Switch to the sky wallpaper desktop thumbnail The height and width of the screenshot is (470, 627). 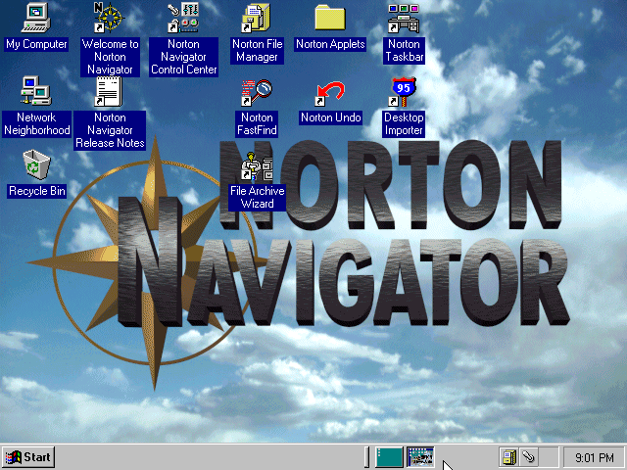[420, 457]
